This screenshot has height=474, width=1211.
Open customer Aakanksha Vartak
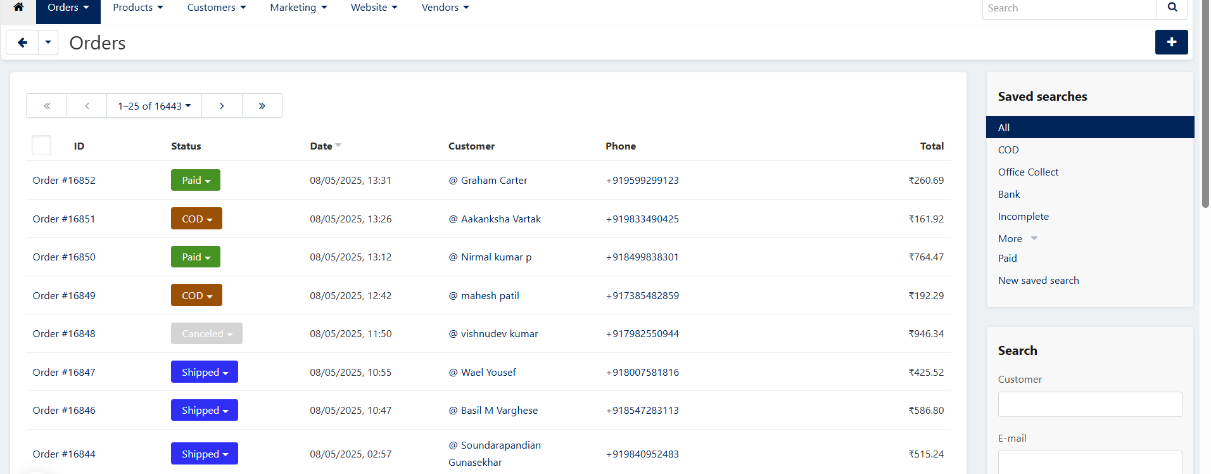pos(501,219)
